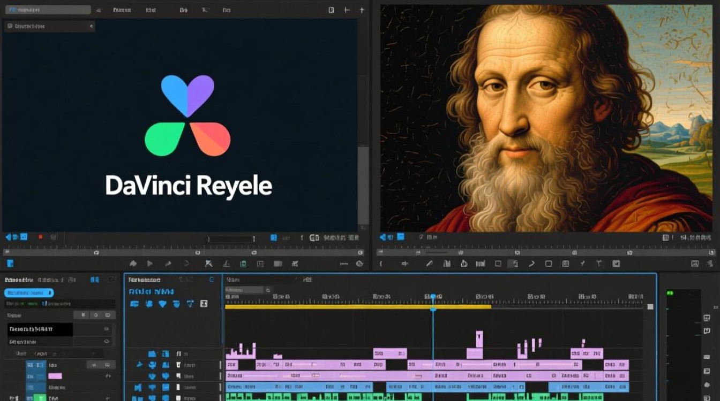The image size is (720, 401).
Task: Select the teal icon in the left viewer toolbar
Action: click(243, 264)
